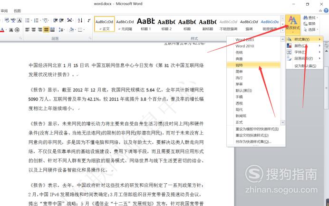This screenshot has height=206, width=329.
Task: Increase paragraph indent
Action: point(61,20)
